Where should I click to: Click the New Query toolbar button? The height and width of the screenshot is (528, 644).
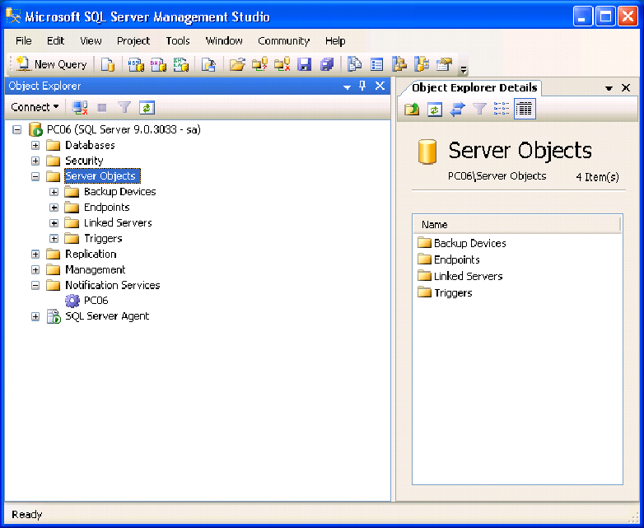(51, 64)
